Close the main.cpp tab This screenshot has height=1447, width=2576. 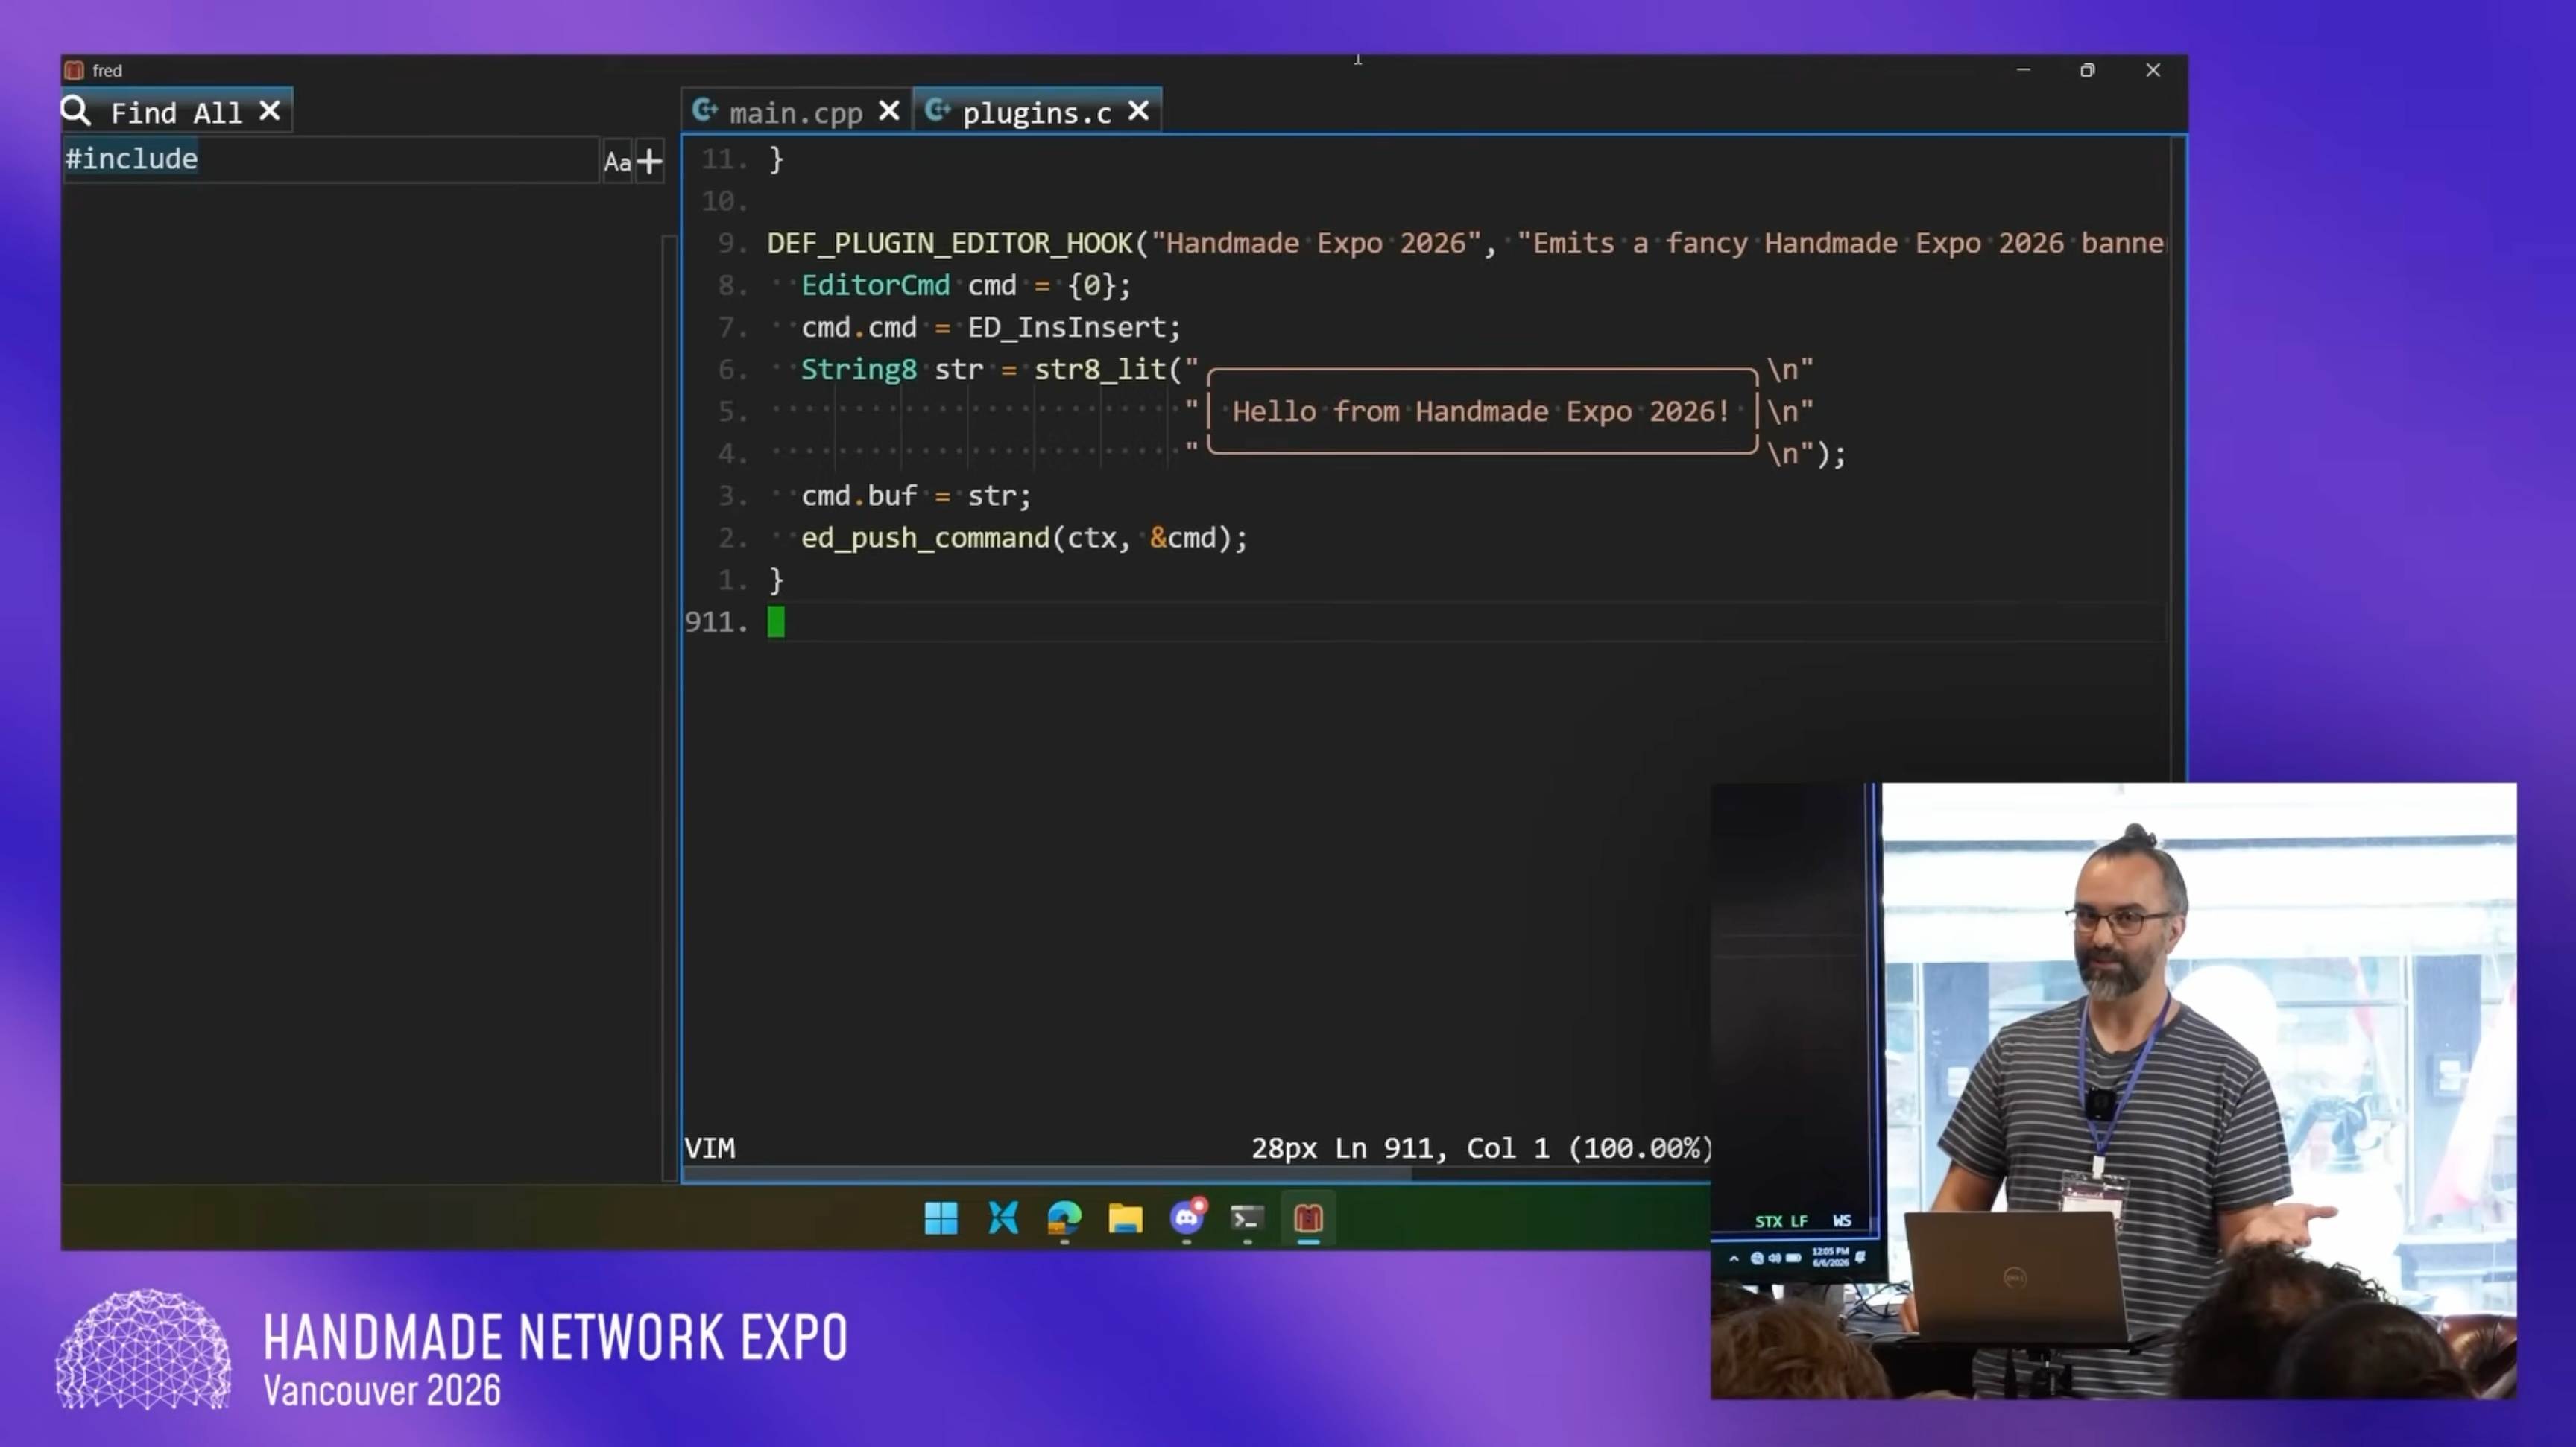tap(889, 111)
